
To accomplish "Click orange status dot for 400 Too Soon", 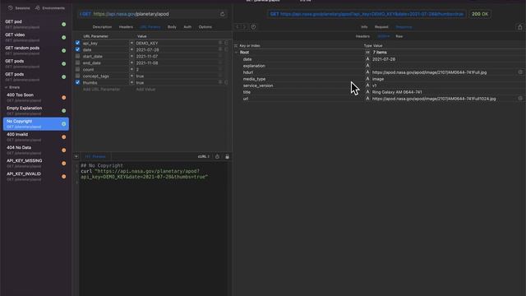I will [64, 97].
